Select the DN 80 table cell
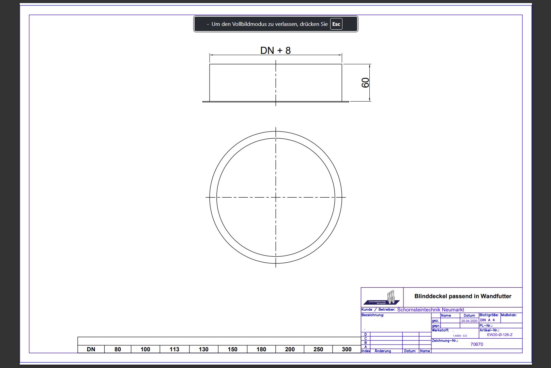 118,349
